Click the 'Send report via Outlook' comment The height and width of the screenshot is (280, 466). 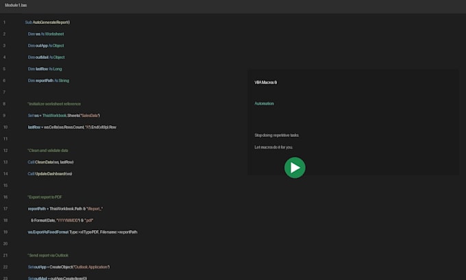(x=48, y=255)
